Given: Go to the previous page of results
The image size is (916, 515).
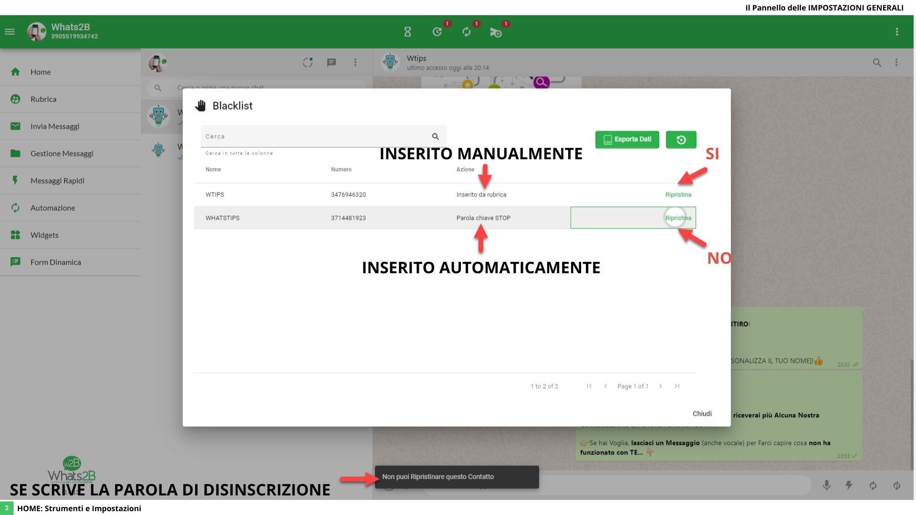Looking at the screenshot, I should point(605,386).
